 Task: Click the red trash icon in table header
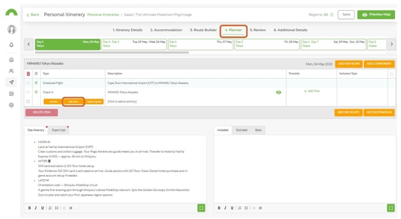[x=28, y=73]
